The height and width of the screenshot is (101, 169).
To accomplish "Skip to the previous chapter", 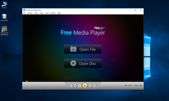I will 90,86.
